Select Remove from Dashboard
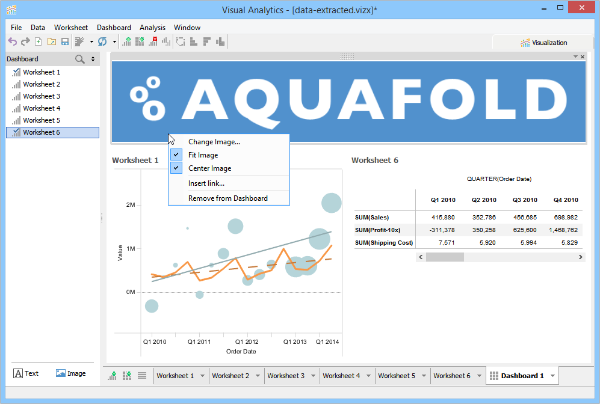600x404 pixels. (227, 198)
